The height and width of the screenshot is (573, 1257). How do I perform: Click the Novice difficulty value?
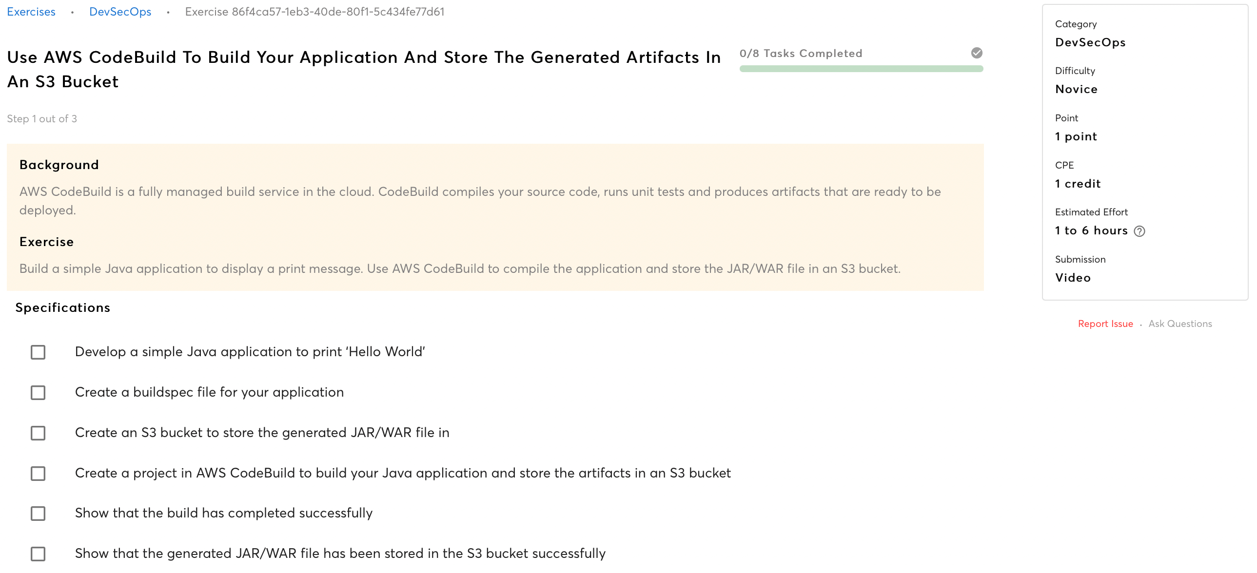1076,89
